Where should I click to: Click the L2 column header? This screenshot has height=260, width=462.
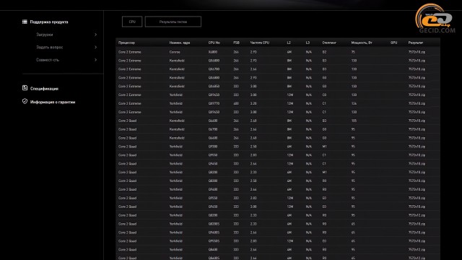click(x=289, y=43)
